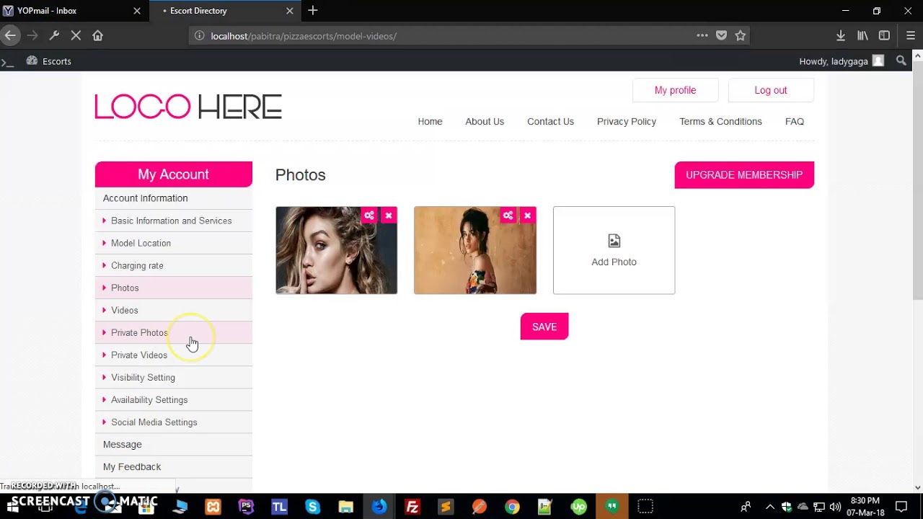The image size is (923, 519).
Task: Open the developer wrench tool icon
Action: coord(54,35)
